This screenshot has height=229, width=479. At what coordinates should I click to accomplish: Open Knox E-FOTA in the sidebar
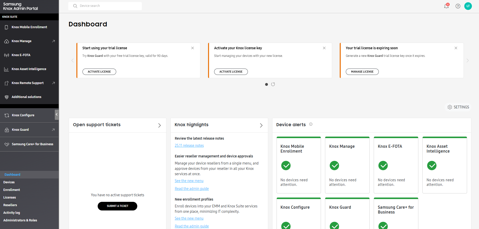(29, 55)
